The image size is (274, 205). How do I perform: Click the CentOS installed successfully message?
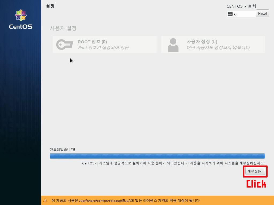[x=173, y=163]
